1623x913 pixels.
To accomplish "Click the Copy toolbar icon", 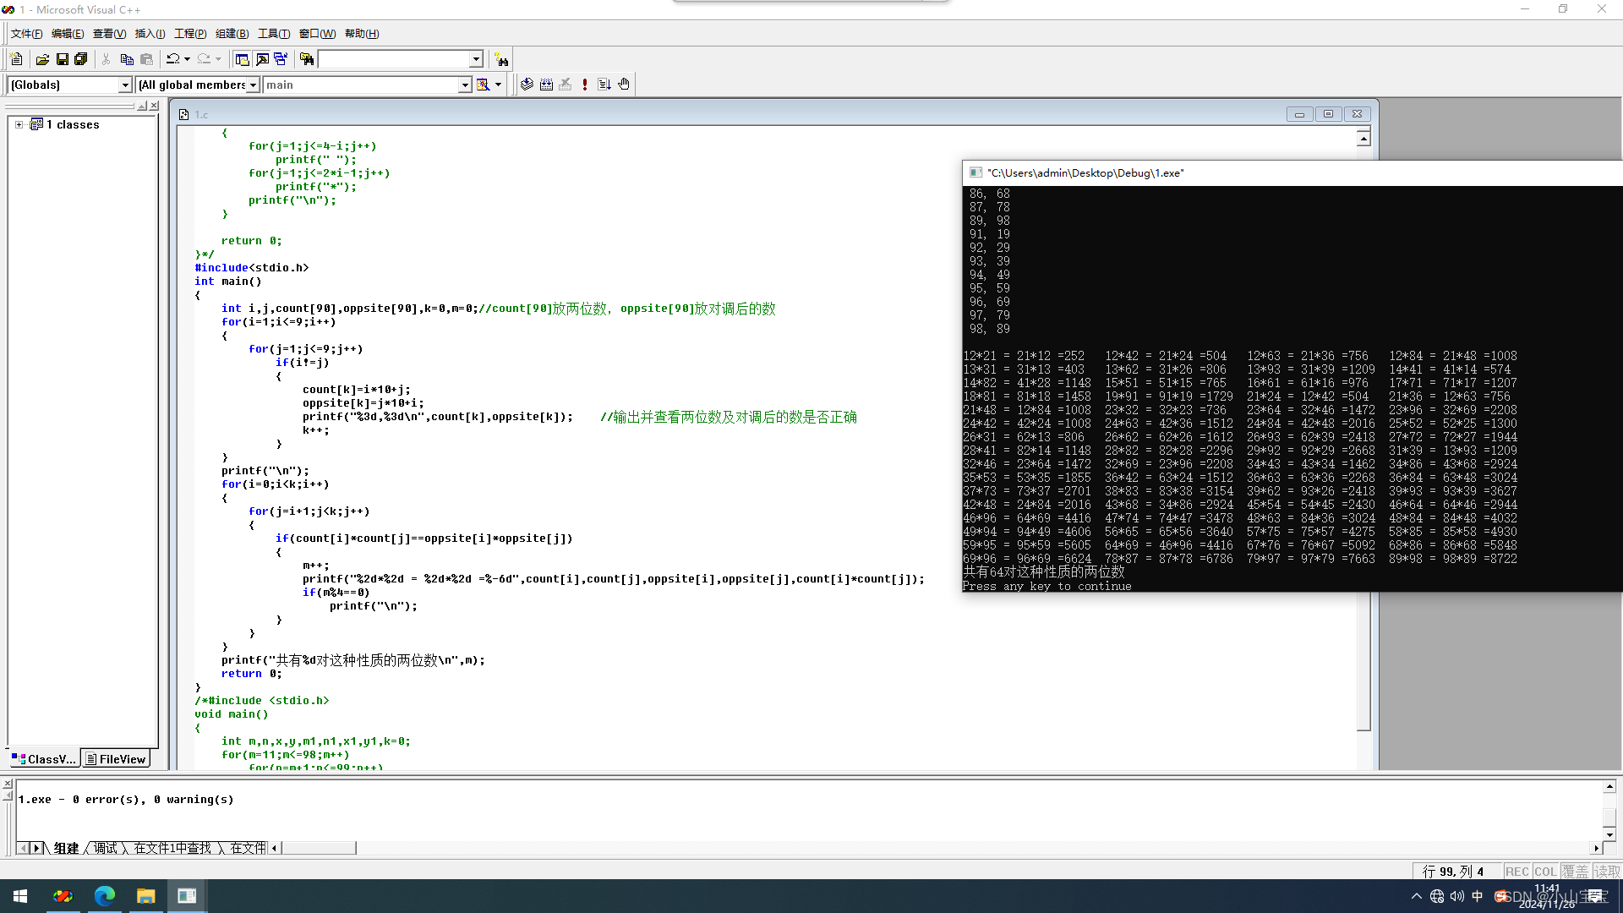I will tap(127, 59).
